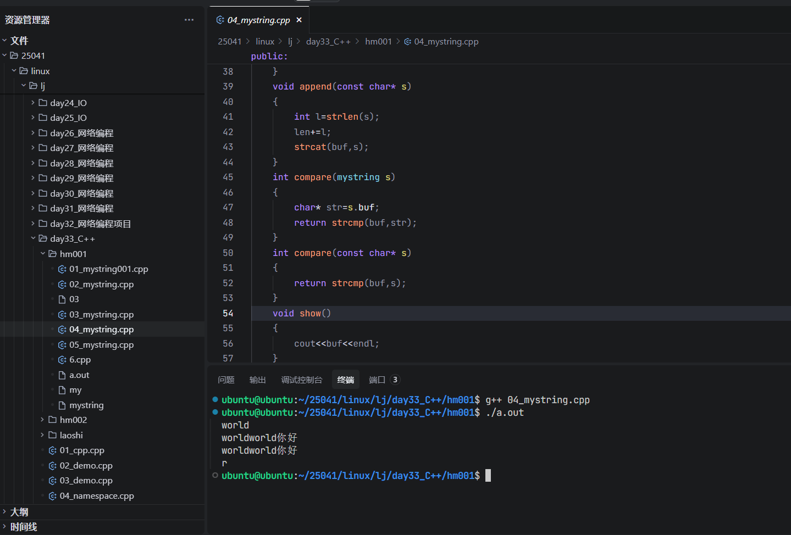Viewport: 791px width, 535px height.
Task: Click the C++ file icon of 01_mystring001.cpp
Action: (x=62, y=269)
